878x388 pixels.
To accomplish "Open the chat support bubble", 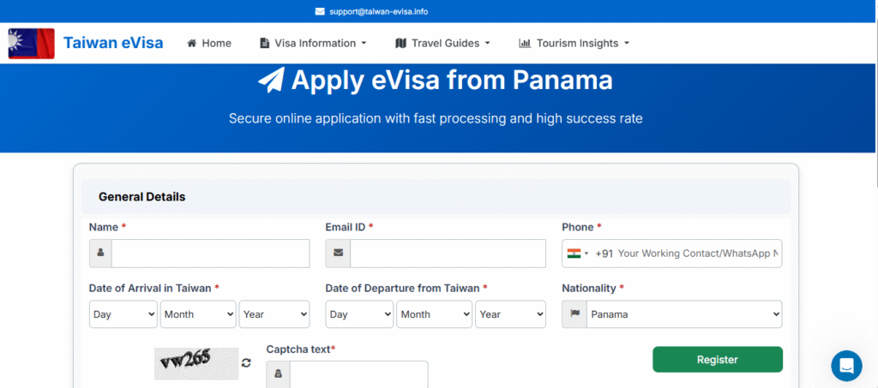I will 846,366.
